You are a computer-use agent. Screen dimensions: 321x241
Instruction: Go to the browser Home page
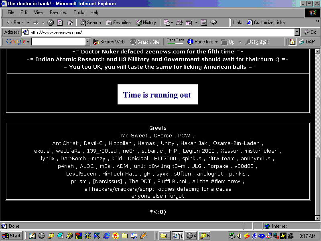(x=70, y=22)
